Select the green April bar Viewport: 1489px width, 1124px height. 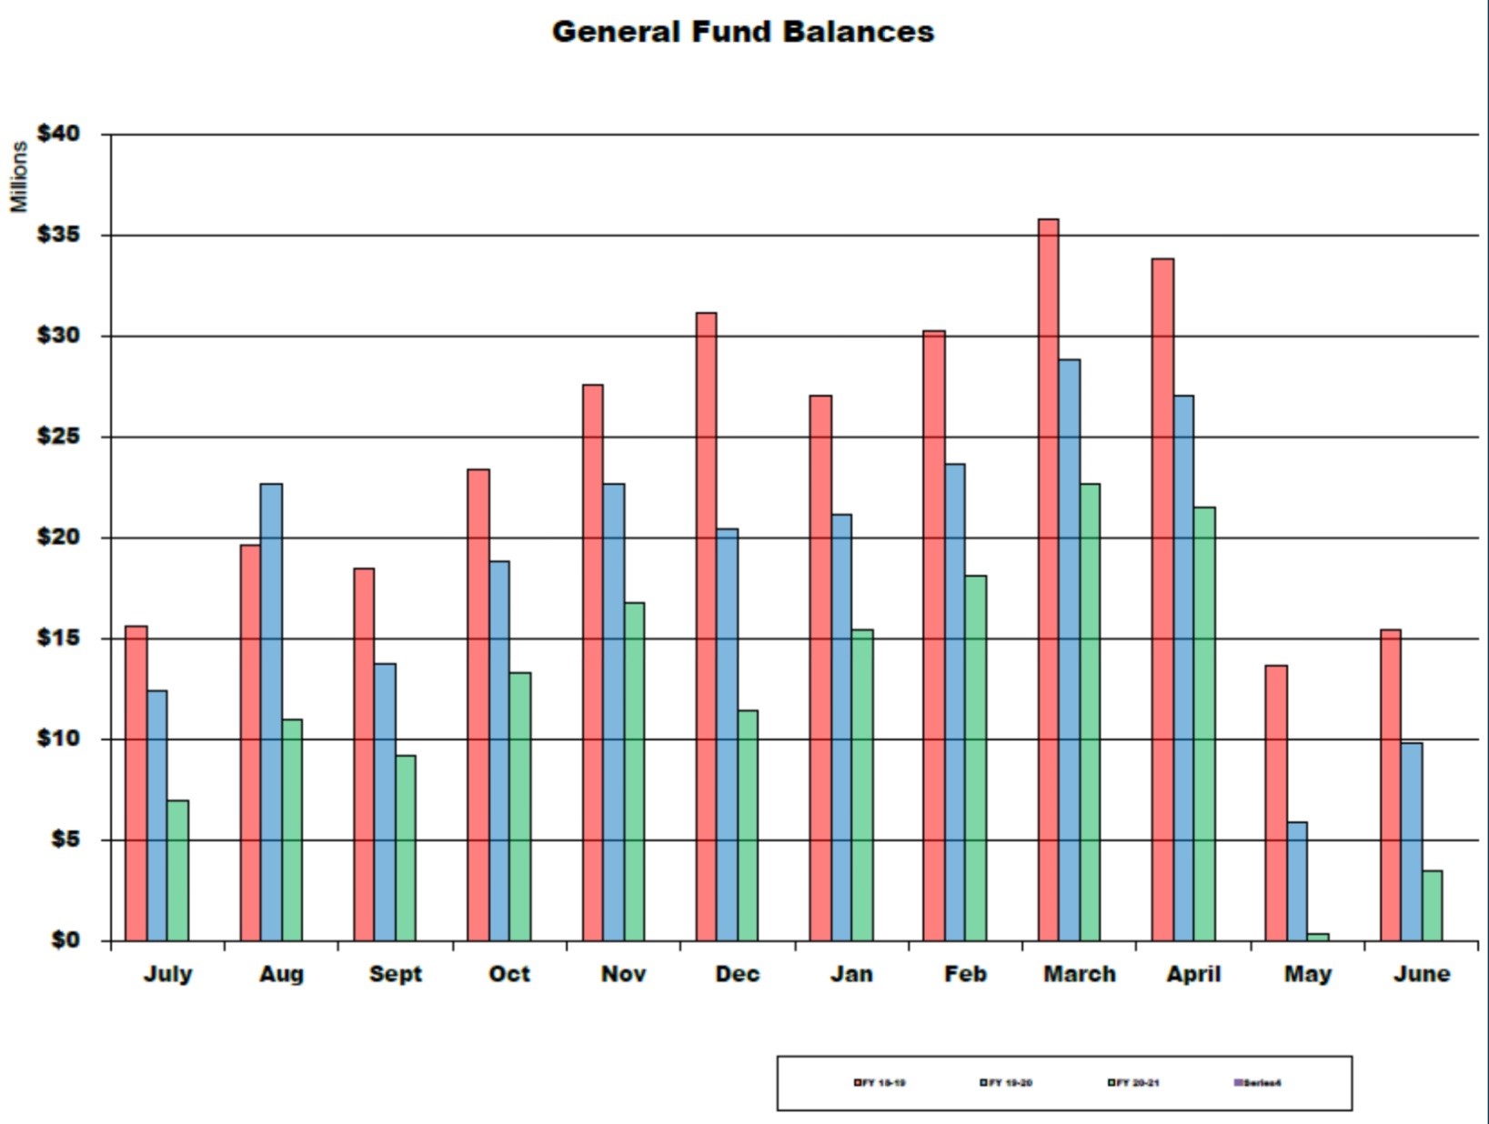coord(1204,724)
